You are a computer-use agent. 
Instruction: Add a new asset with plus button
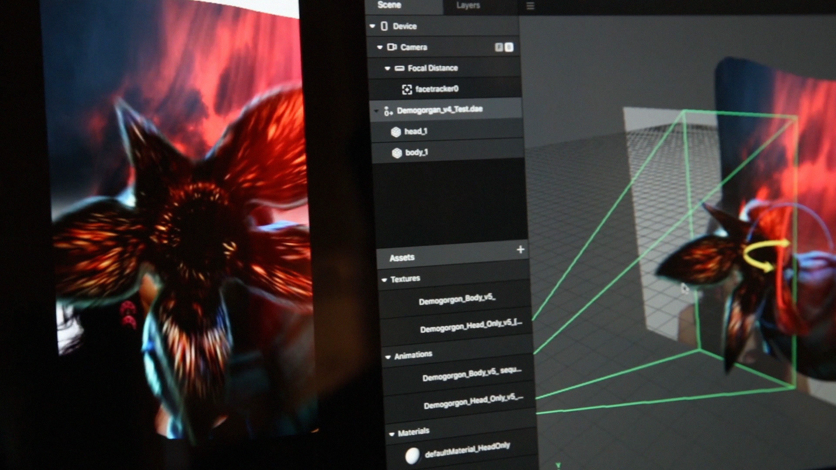tap(520, 250)
